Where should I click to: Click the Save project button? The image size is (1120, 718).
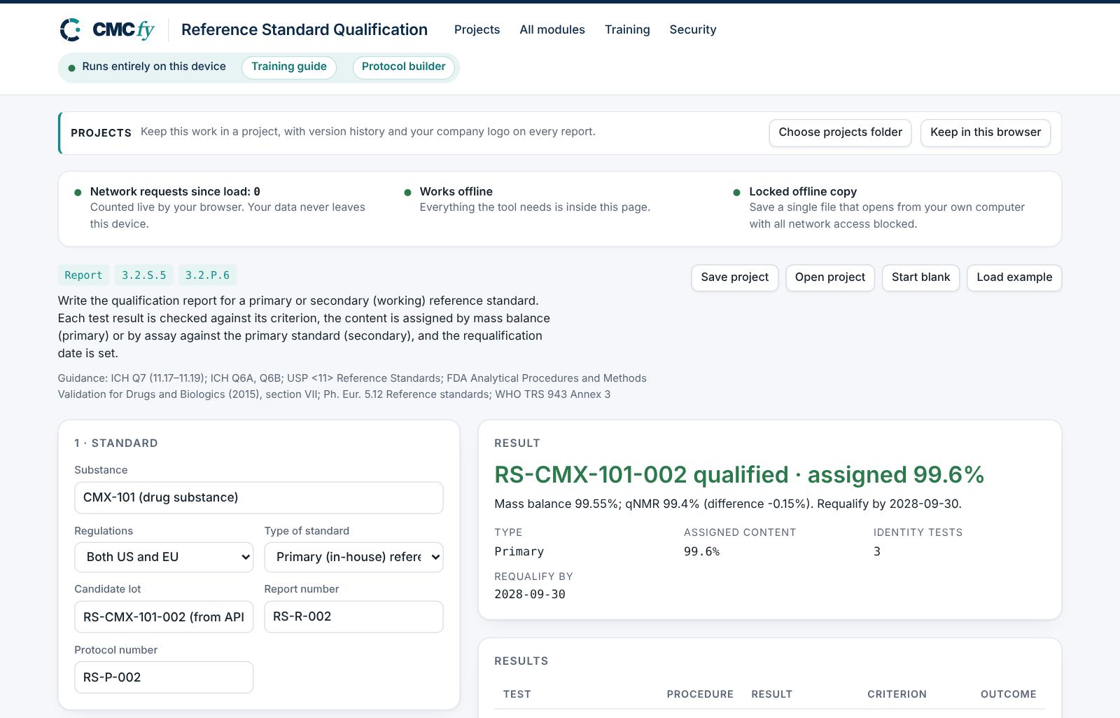pyautogui.click(x=734, y=277)
